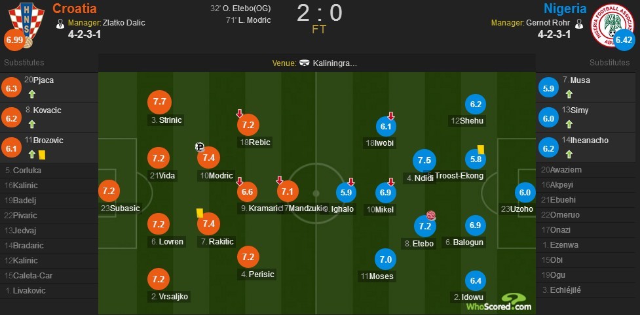Viewport: 640px width, 315px height.
Task: Click goalkeeper Subasic's rating bubble
Action: click(x=109, y=191)
